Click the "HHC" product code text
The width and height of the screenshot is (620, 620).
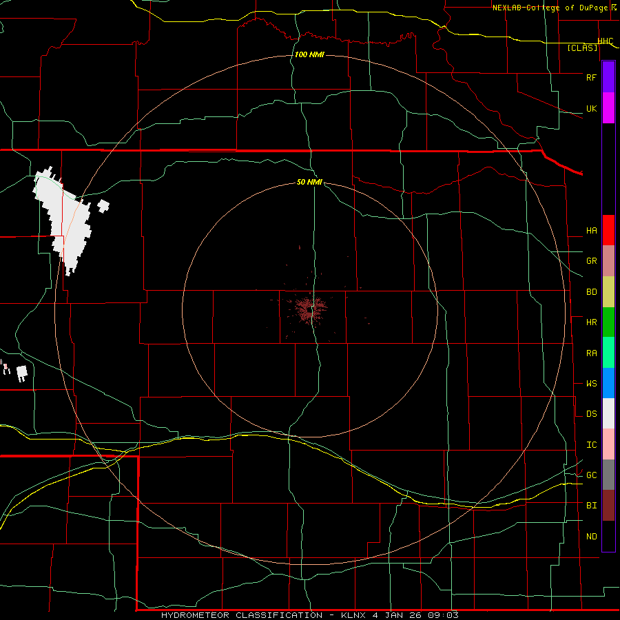(x=606, y=41)
